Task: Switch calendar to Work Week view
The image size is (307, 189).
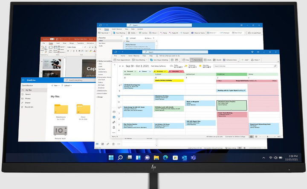Action: click(197, 60)
